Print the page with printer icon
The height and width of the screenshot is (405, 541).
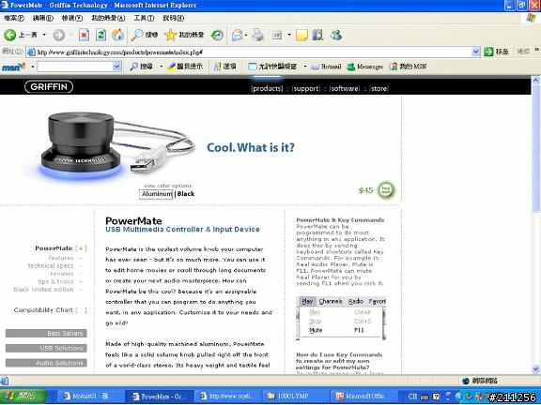[257, 35]
